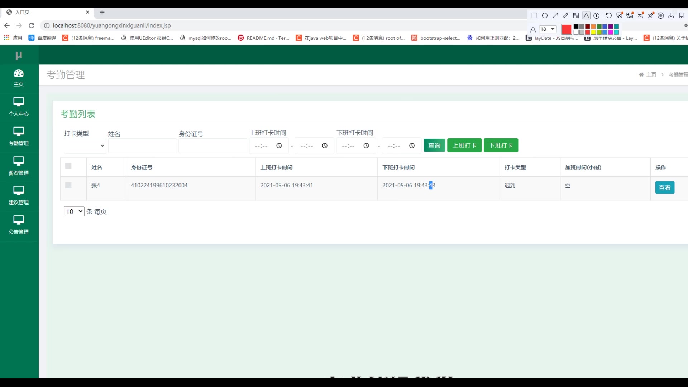Pin the screenshot to screen
Viewport: 688px width, 387px height.
[x=651, y=15]
